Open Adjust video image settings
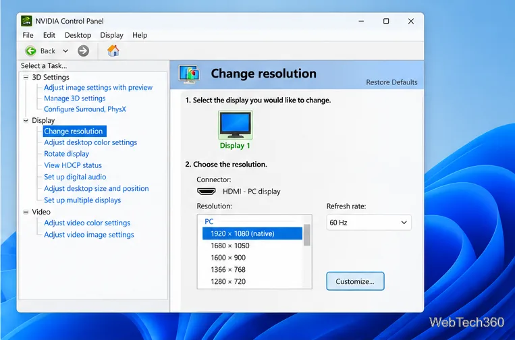 tap(88, 235)
